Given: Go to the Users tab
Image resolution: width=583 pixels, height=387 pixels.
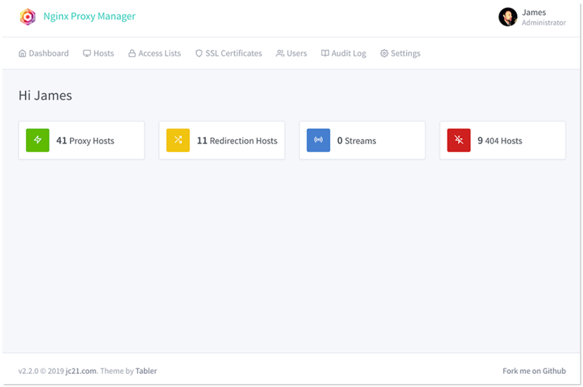Looking at the screenshot, I should [291, 53].
